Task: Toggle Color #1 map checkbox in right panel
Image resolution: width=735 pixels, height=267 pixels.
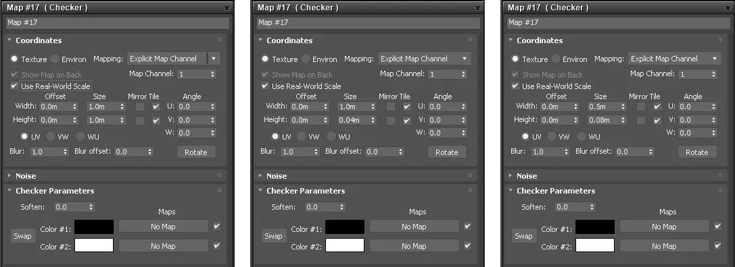Action: 717,227
